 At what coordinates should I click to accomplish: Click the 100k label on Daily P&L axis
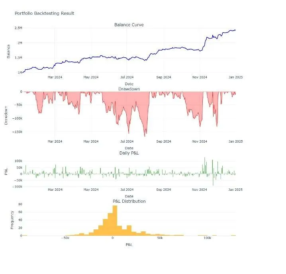[x=18, y=161]
